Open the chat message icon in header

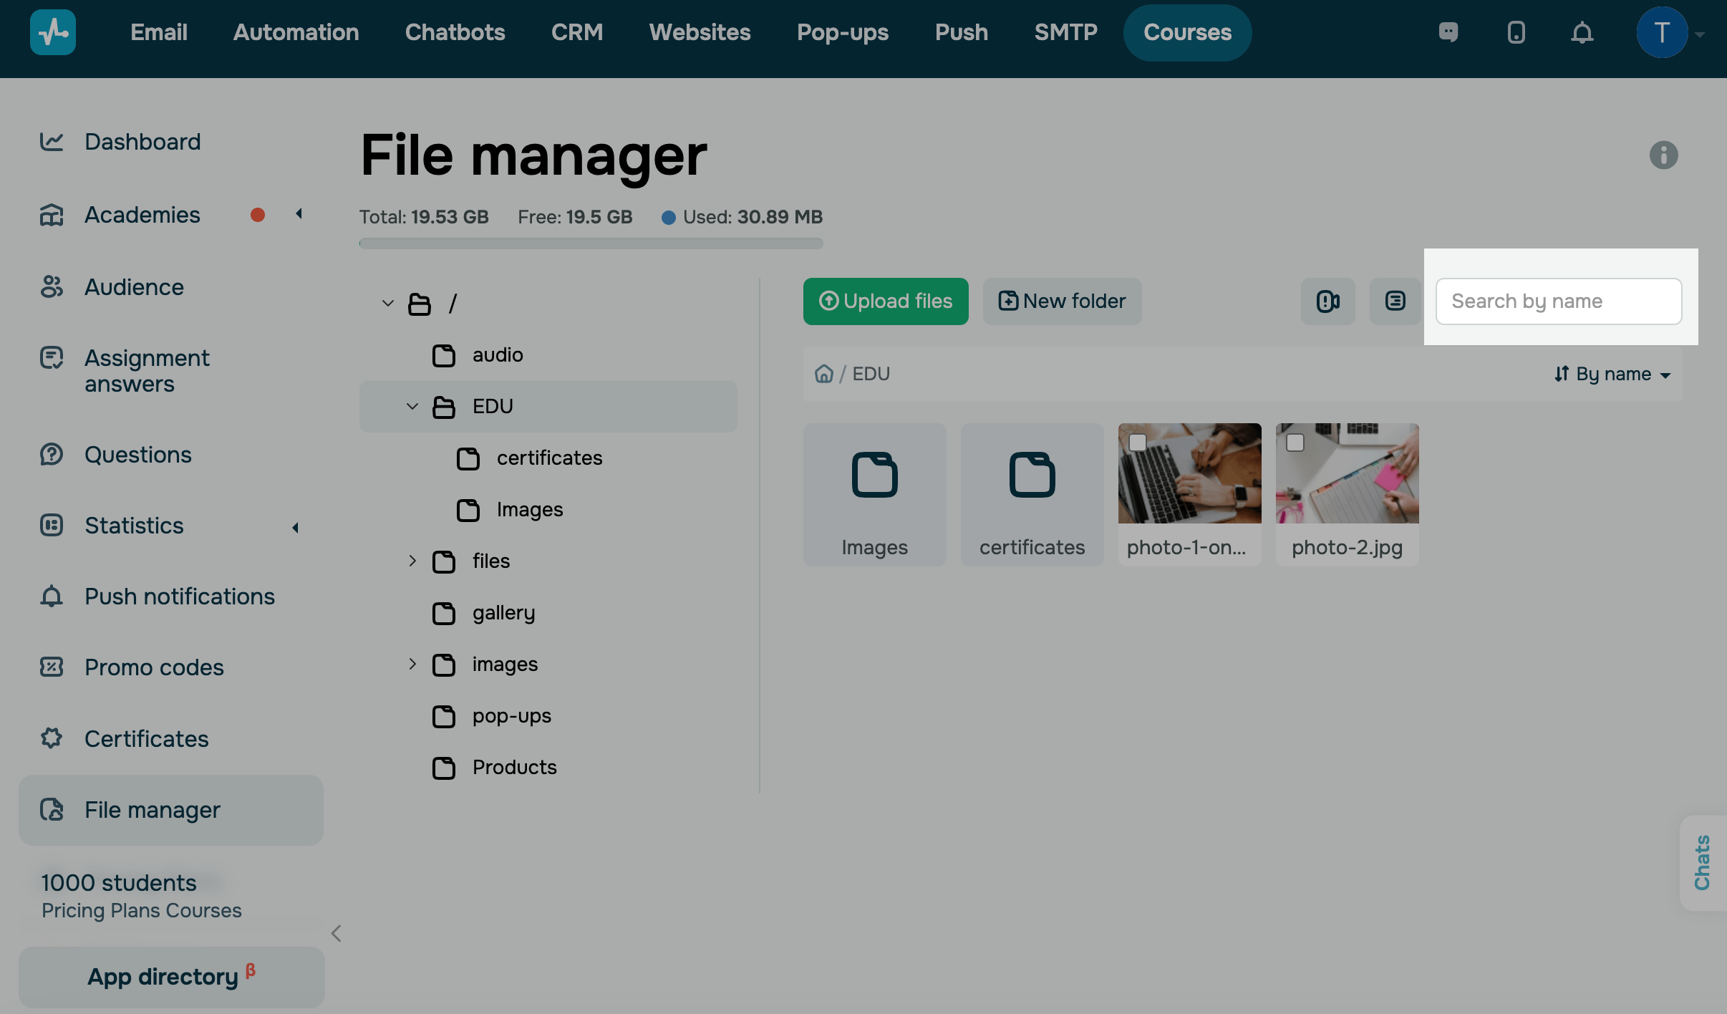point(1448,33)
